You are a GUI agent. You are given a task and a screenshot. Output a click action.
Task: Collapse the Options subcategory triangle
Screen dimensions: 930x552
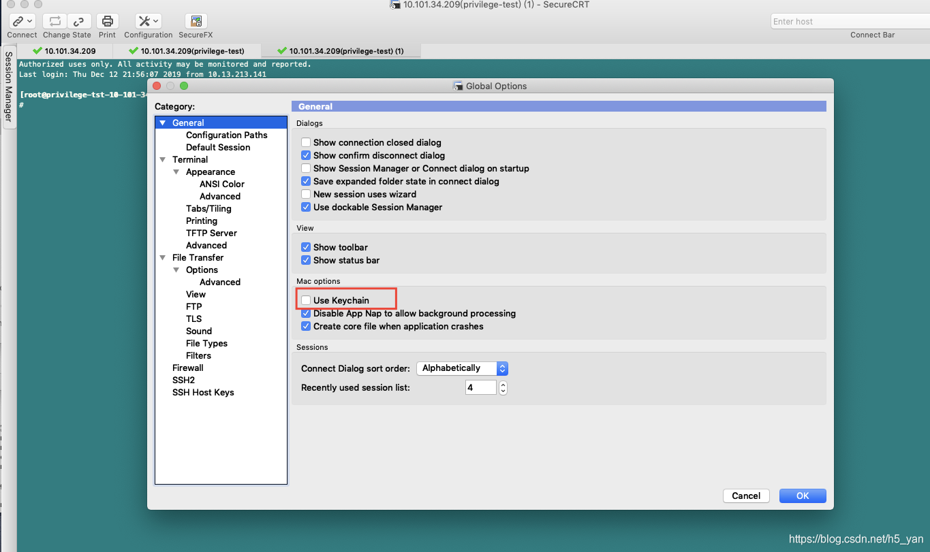[x=176, y=270]
